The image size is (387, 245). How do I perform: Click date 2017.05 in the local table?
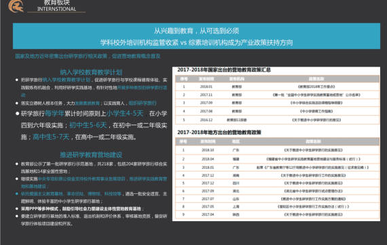pyautogui.click(x=208, y=207)
